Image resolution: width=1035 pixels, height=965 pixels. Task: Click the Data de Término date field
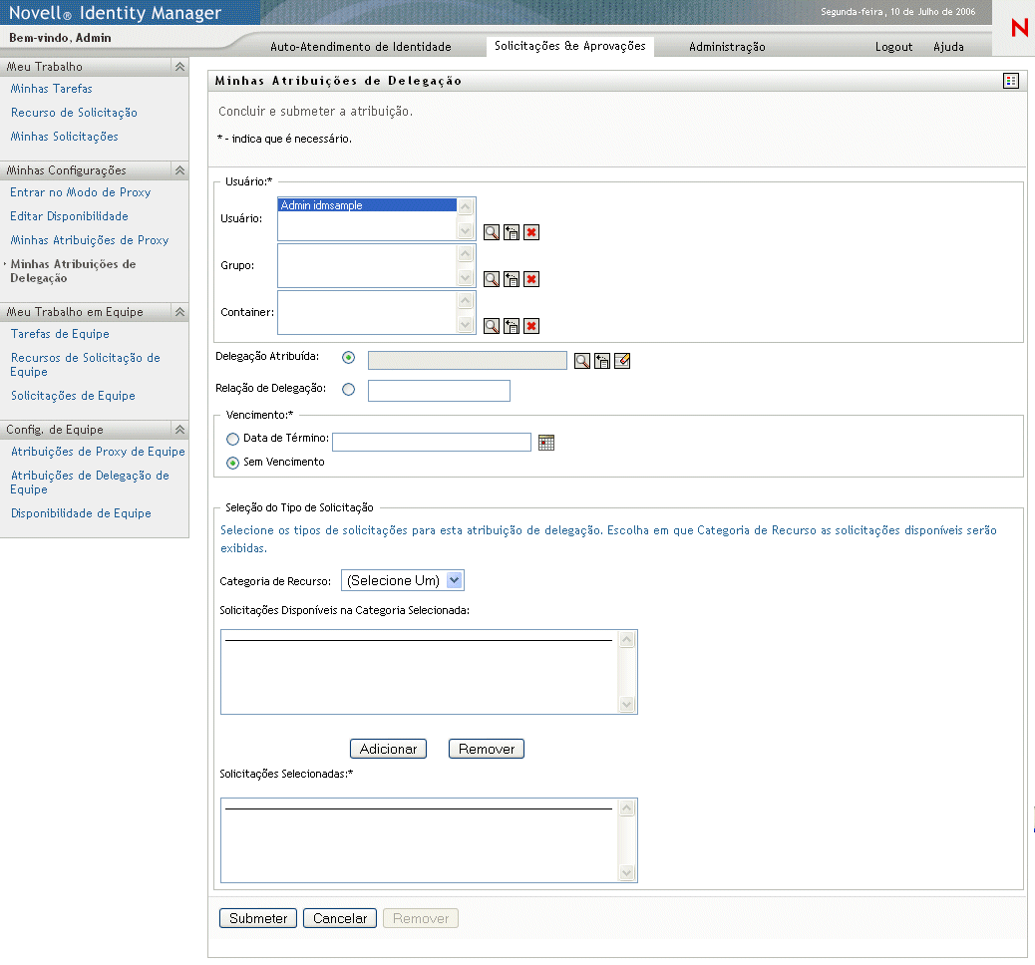point(432,443)
